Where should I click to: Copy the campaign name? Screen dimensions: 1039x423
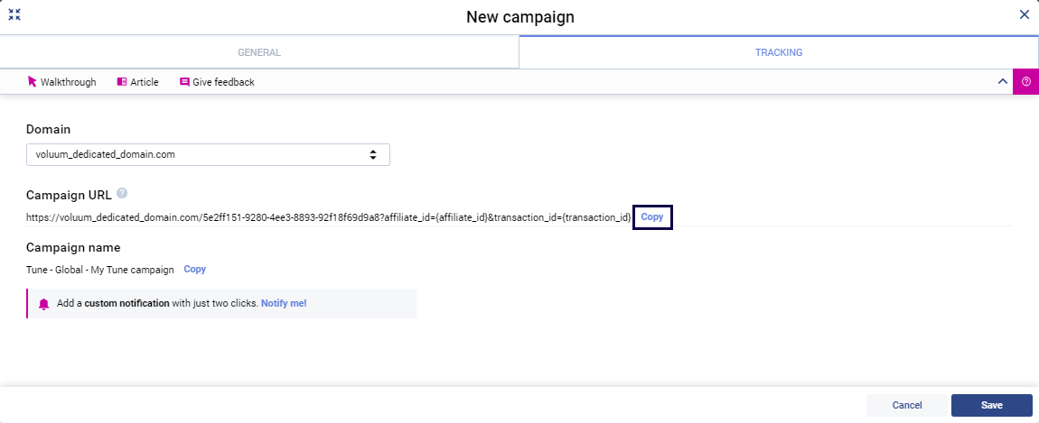tap(195, 269)
